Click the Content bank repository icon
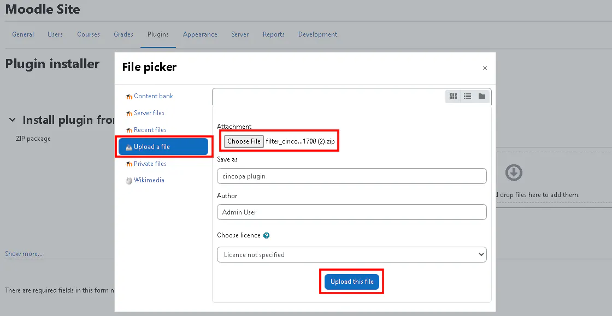 click(x=129, y=97)
